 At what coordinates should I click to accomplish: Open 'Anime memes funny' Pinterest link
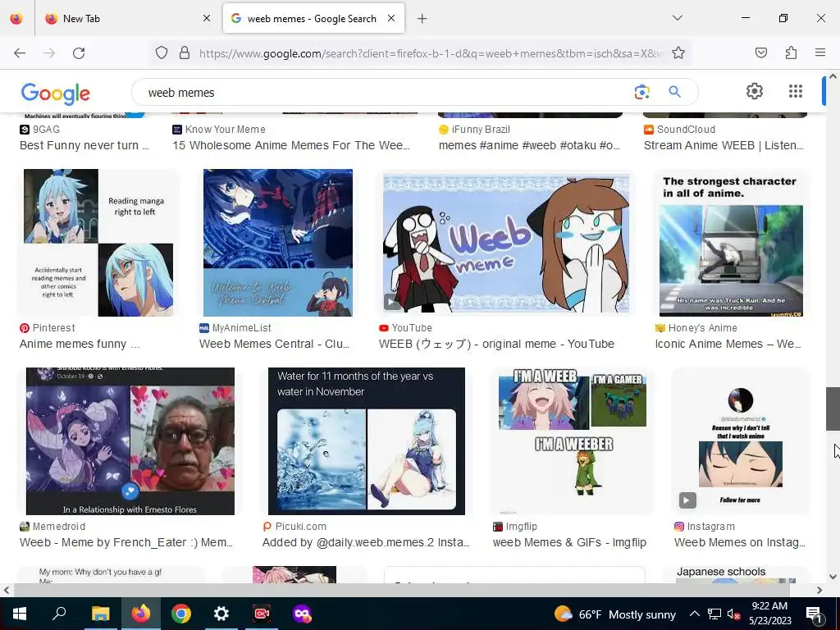pos(80,344)
